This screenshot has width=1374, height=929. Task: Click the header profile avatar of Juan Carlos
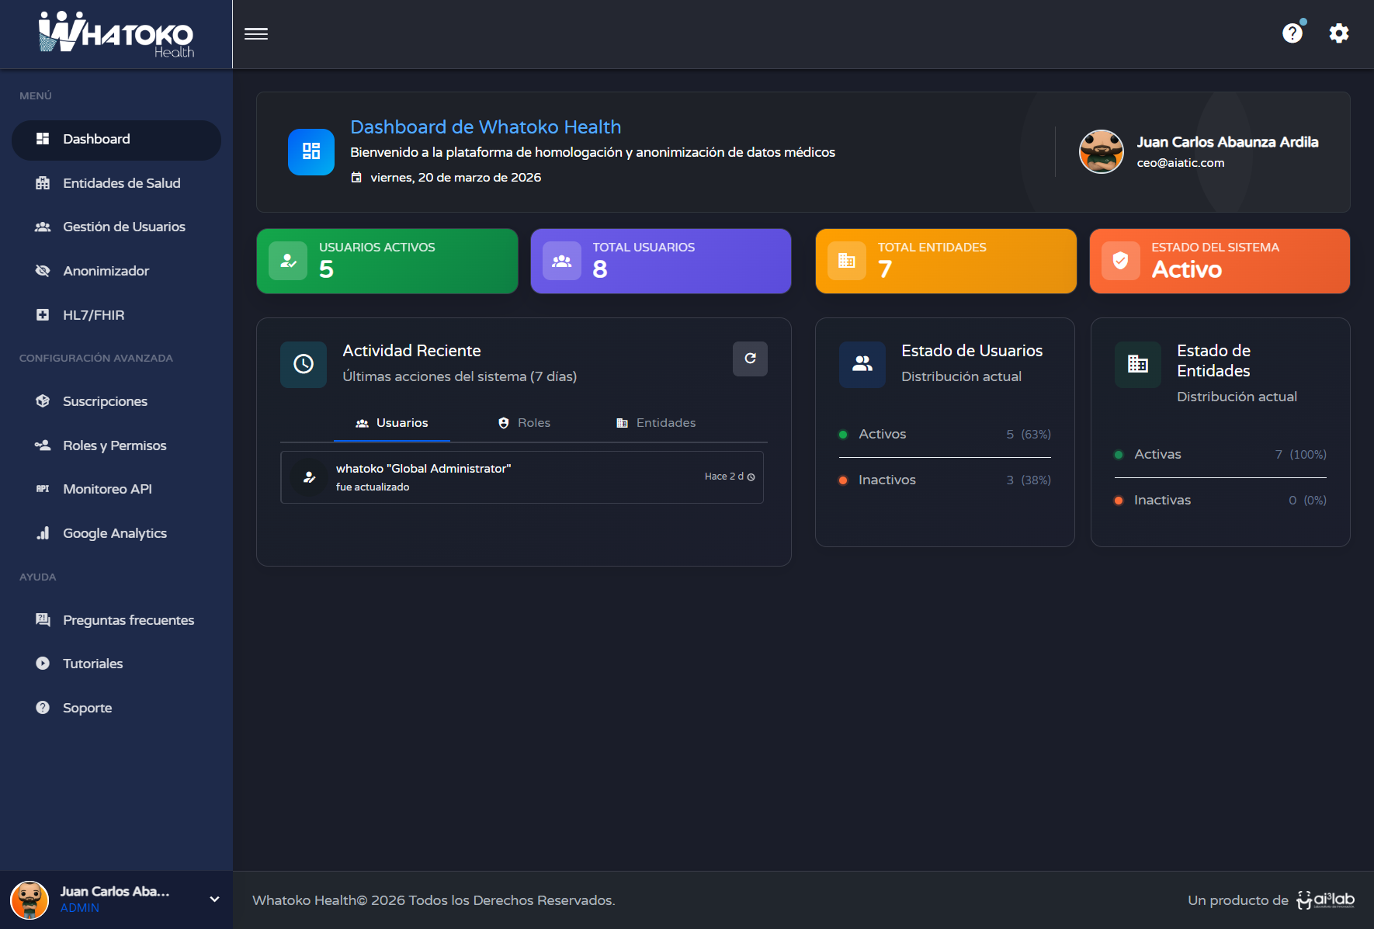point(1102,151)
